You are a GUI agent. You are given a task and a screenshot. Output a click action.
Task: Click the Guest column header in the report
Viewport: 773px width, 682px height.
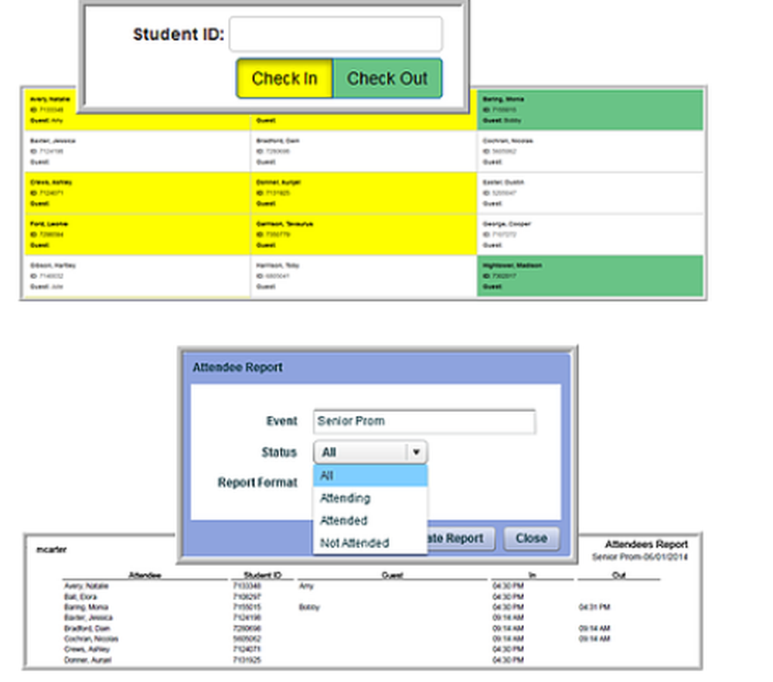click(x=393, y=575)
